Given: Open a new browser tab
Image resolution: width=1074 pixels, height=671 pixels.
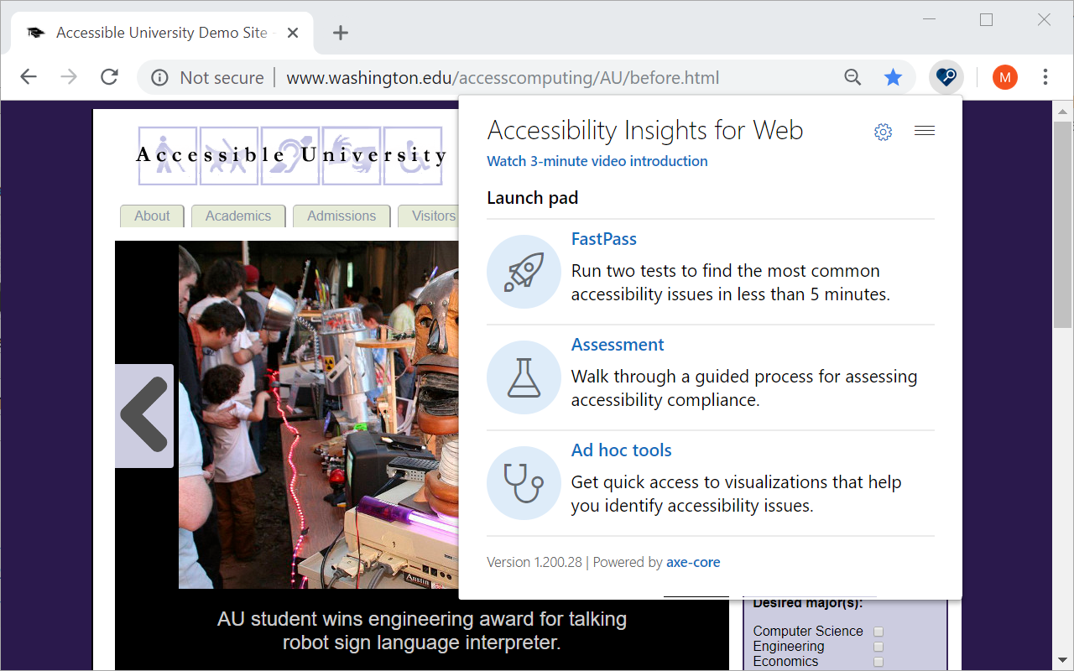Looking at the screenshot, I should tap(340, 33).
